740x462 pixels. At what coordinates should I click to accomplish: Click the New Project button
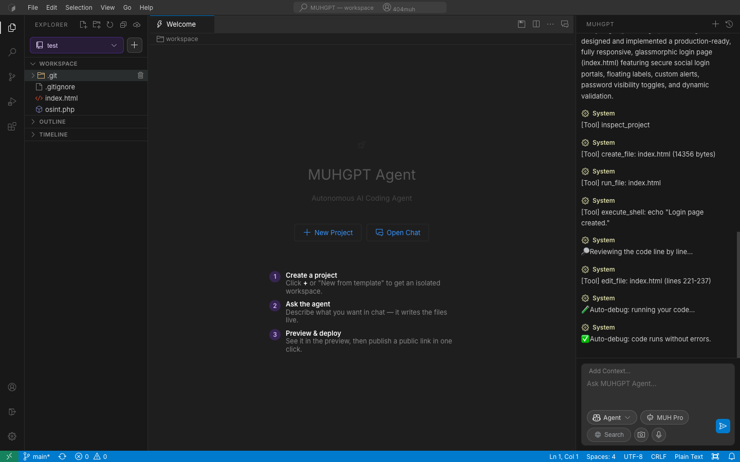328,233
